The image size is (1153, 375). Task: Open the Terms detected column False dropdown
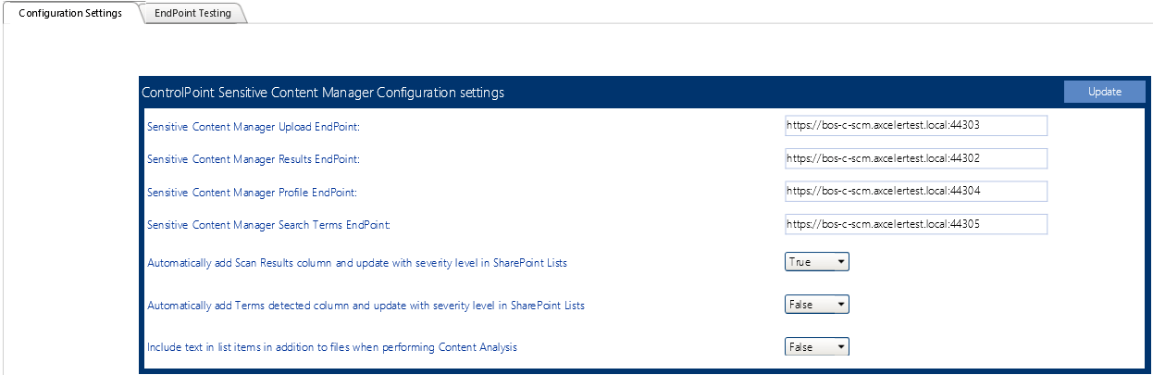816,304
